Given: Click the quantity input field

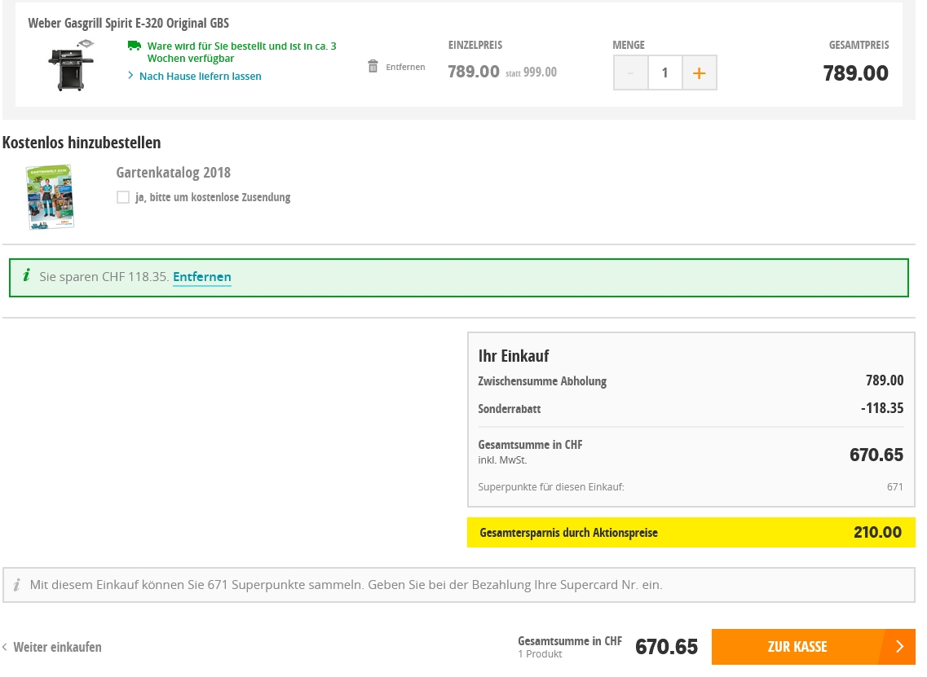Looking at the screenshot, I should click(x=664, y=73).
